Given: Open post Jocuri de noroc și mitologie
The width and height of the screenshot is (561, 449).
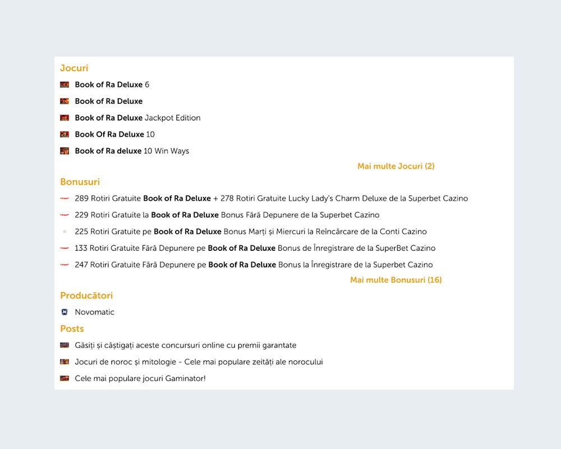Looking at the screenshot, I should coord(199,362).
